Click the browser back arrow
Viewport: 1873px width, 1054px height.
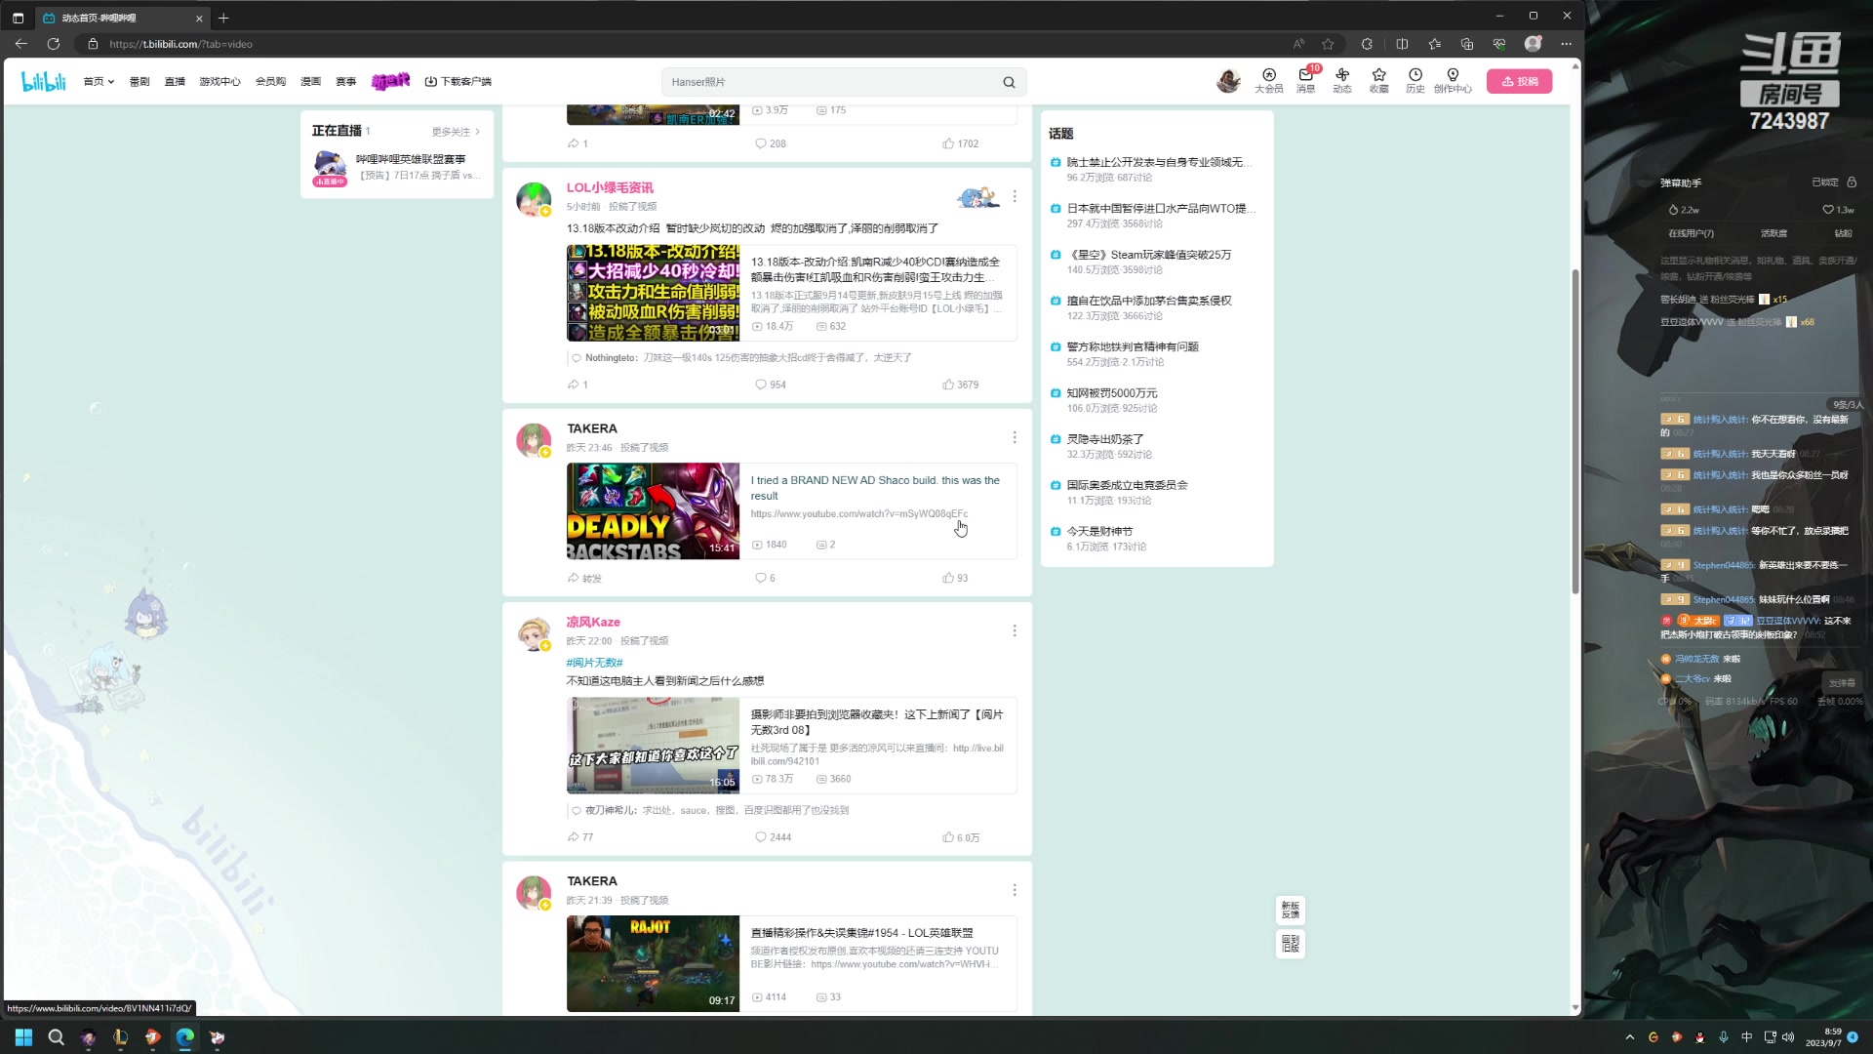(21, 44)
